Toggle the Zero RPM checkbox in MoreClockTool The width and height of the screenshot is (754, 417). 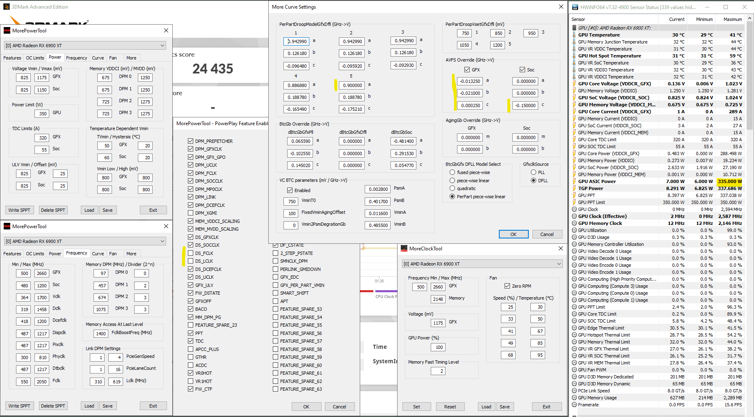(x=507, y=286)
